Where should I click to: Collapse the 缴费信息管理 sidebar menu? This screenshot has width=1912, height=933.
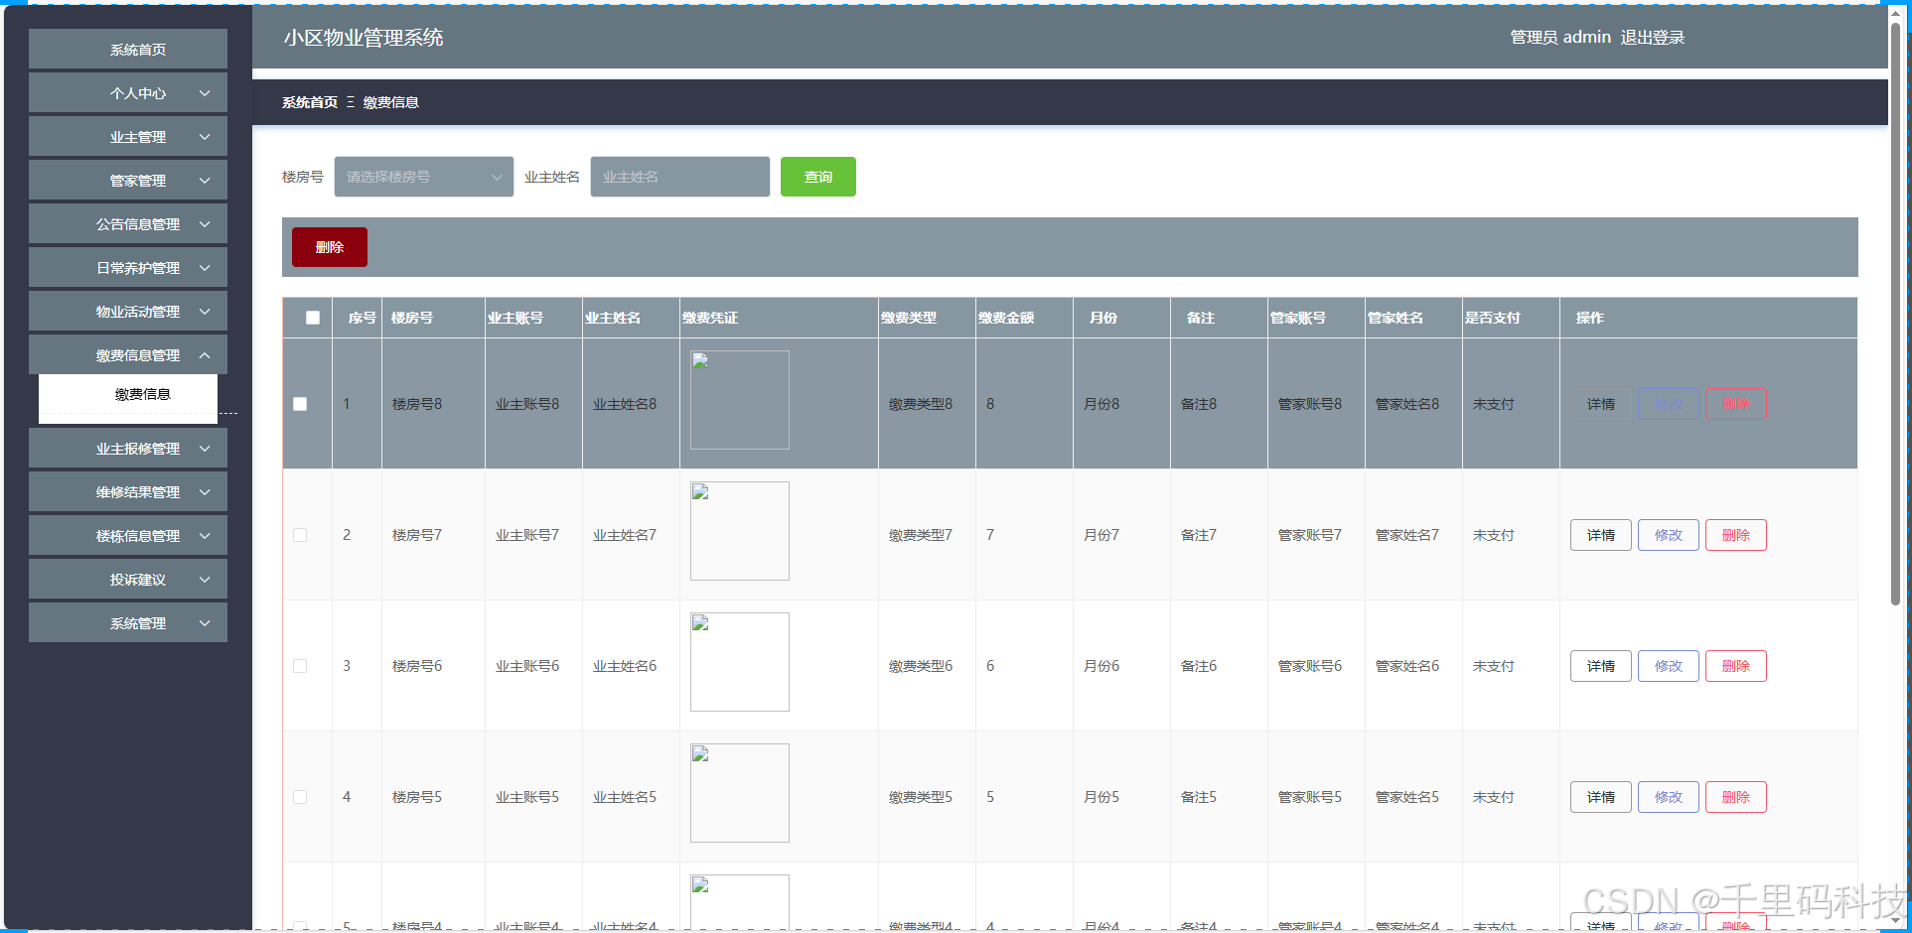click(x=128, y=355)
